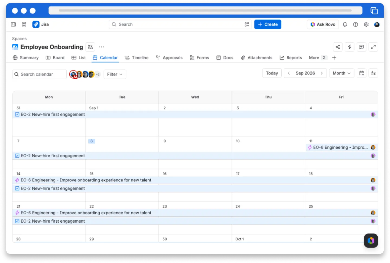Viewport: 390px width, 263px height.
Task: Open the Reports tab
Action: pos(291,58)
